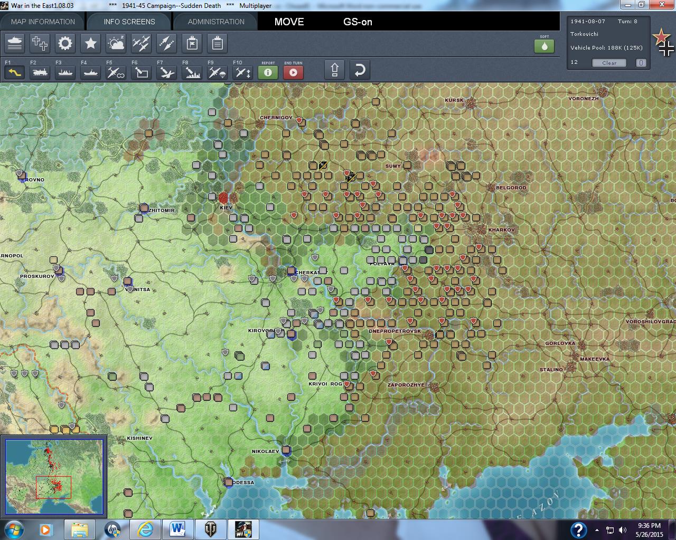Click the Soviet star and German cross emblem
Image resolution: width=676 pixels, height=540 pixels.
(664, 42)
